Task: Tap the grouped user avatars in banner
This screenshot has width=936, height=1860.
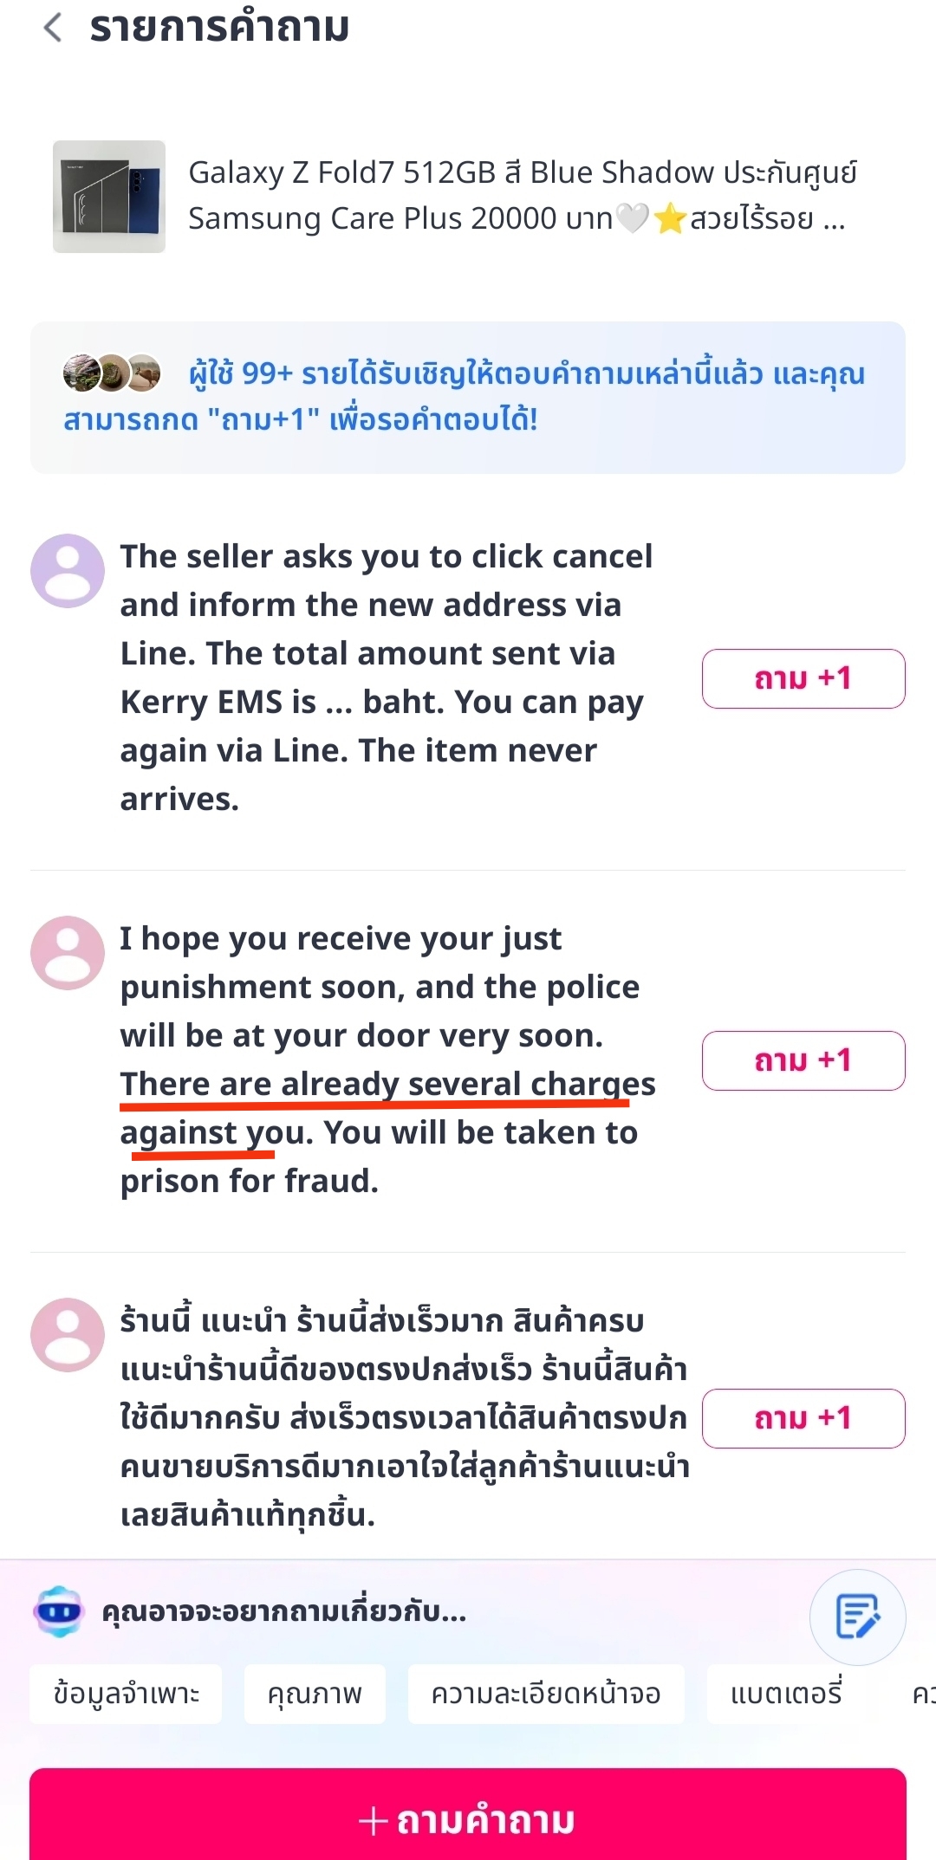Action: [x=112, y=373]
